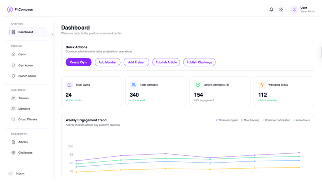The image size is (322, 183).
Task: Click the Branch Admin shield icon
Action: (x=13, y=76)
